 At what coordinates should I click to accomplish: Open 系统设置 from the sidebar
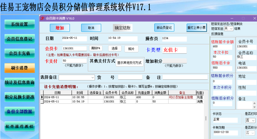point(19,25)
